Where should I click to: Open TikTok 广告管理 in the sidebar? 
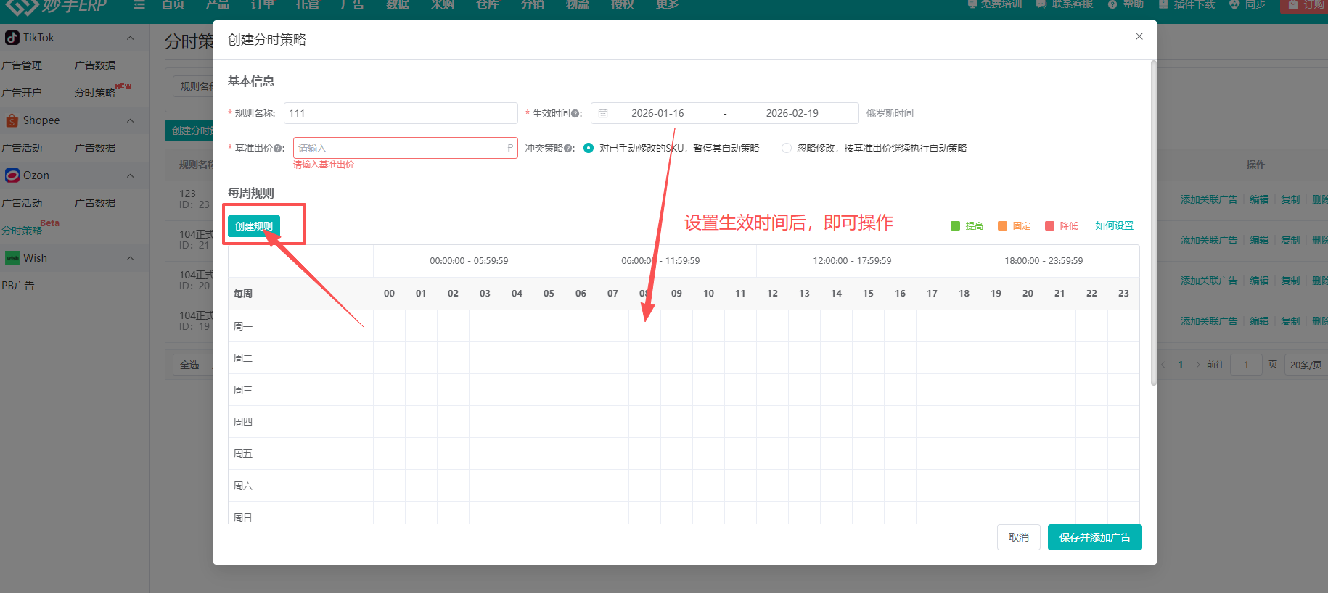pyautogui.click(x=22, y=65)
